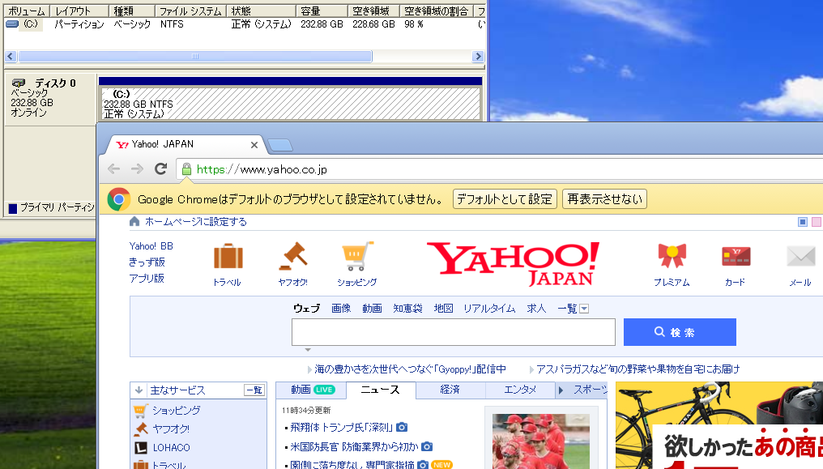This screenshot has width=823, height=469.
Task: Switch to エンタメ news tab
Action: click(x=520, y=390)
